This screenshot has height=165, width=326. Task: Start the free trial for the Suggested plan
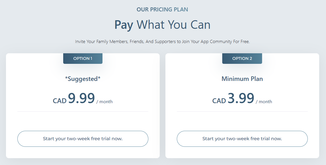tap(83, 139)
